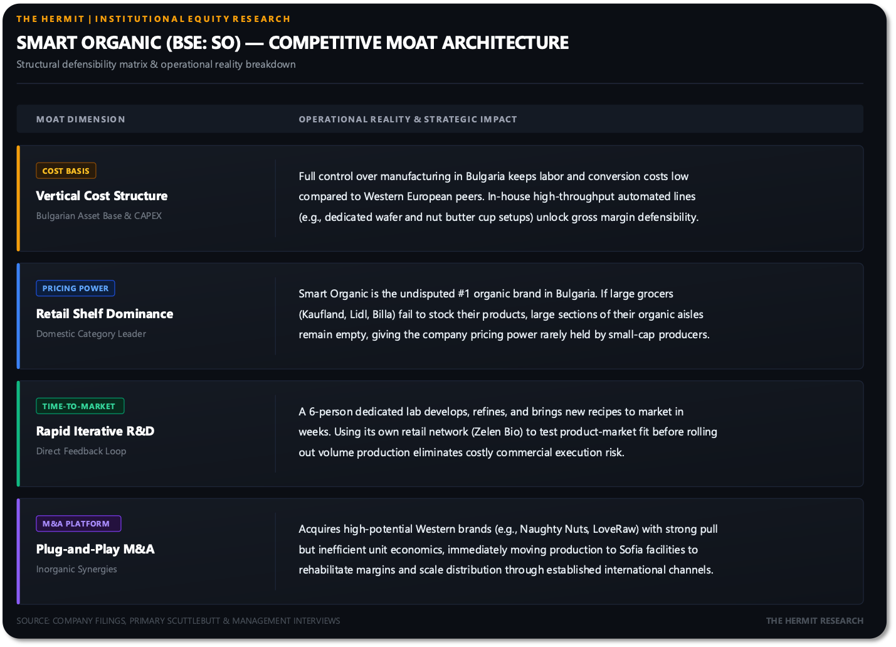Click the Smart Organic main title
Viewport: 896px width, 647px height.
pos(293,43)
